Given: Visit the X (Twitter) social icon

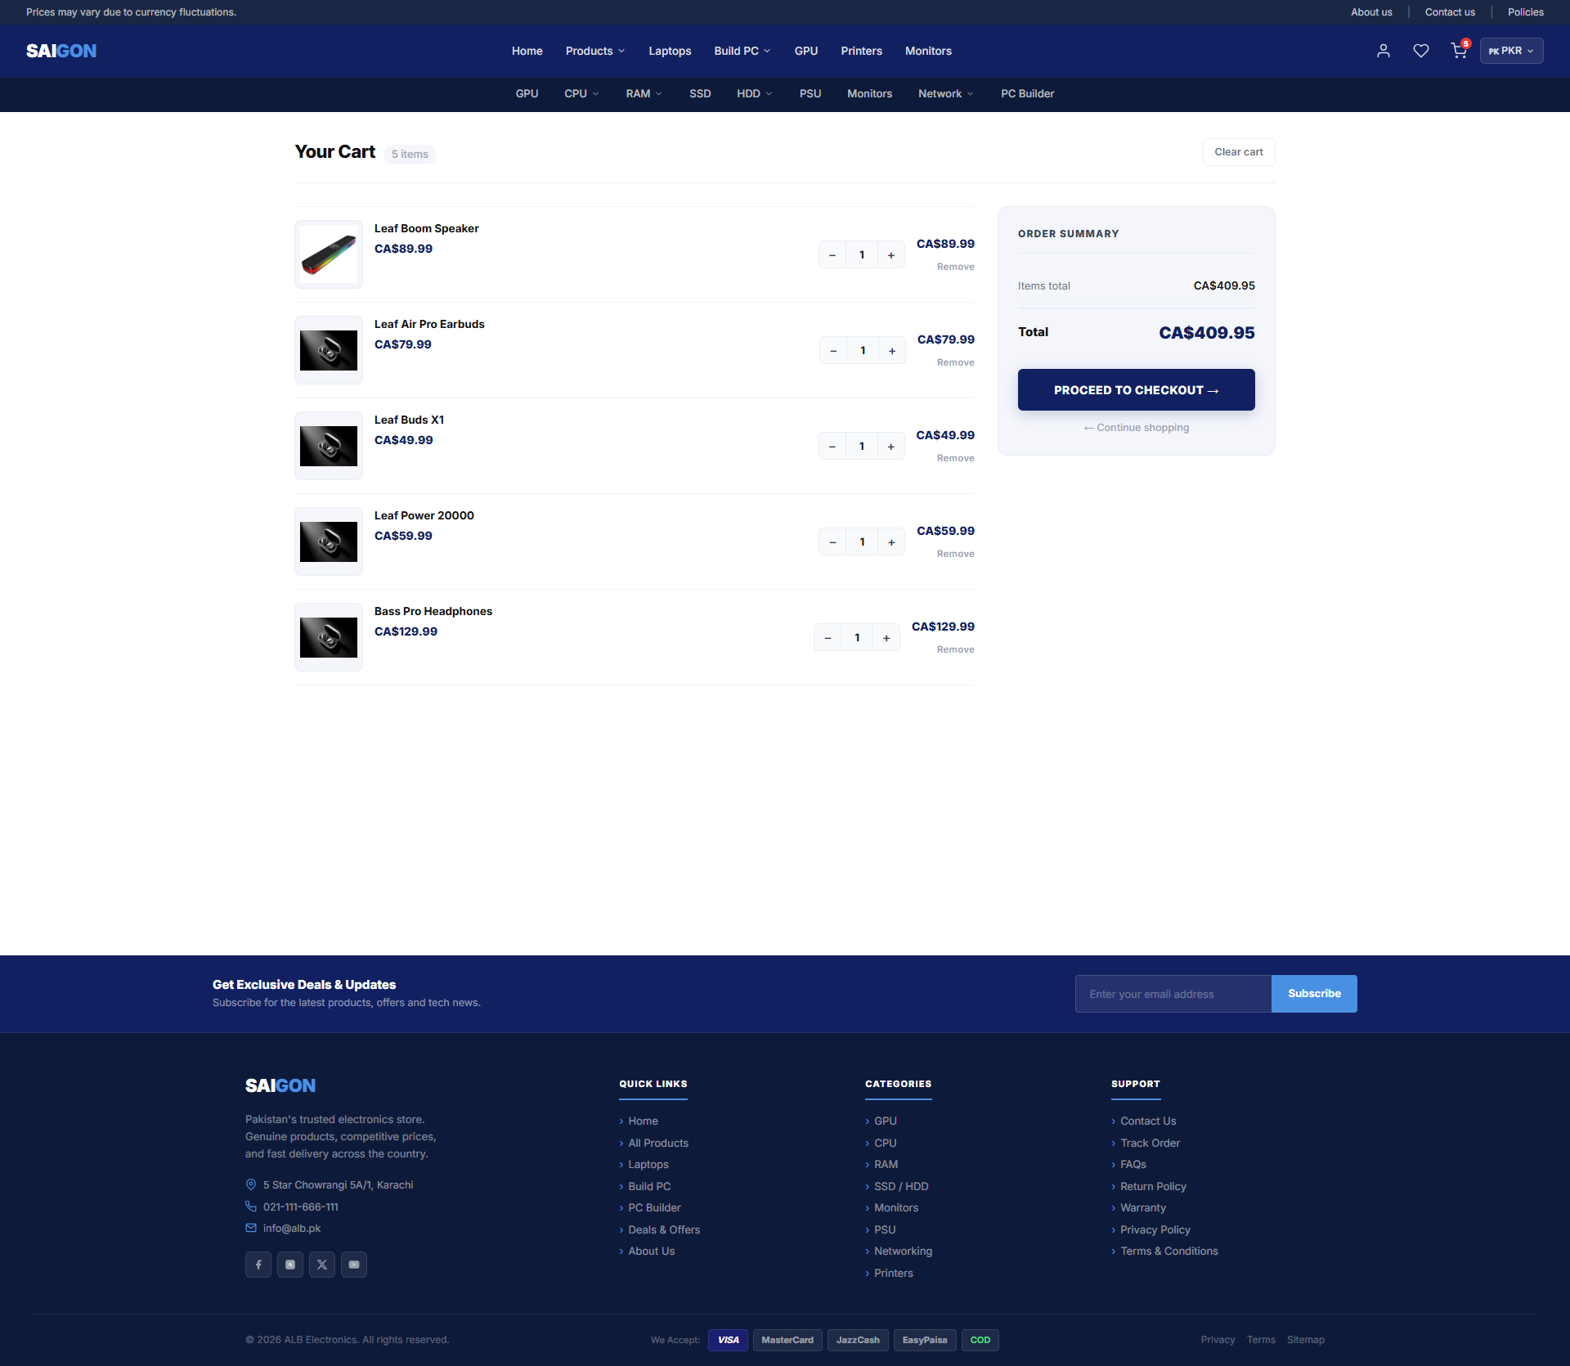Looking at the screenshot, I should coord(322,1265).
